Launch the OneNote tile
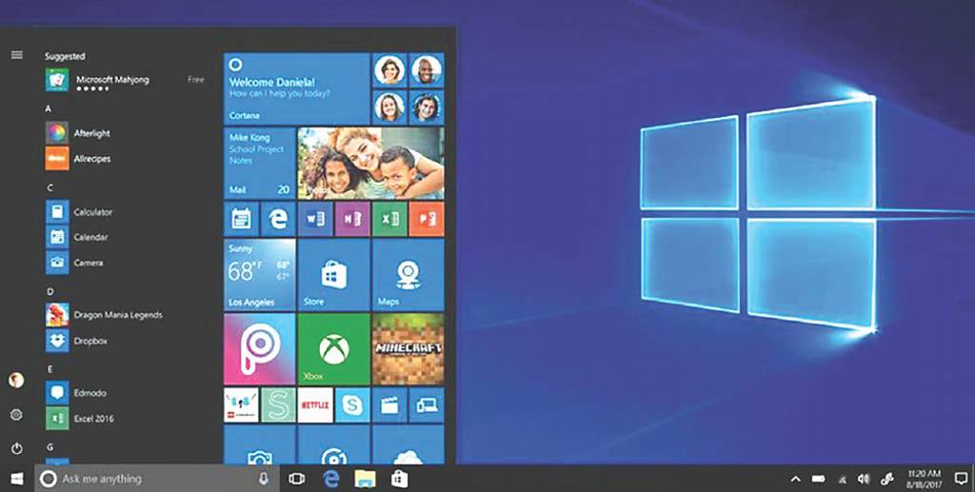Image resolution: width=975 pixels, height=492 pixels. point(351,219)
